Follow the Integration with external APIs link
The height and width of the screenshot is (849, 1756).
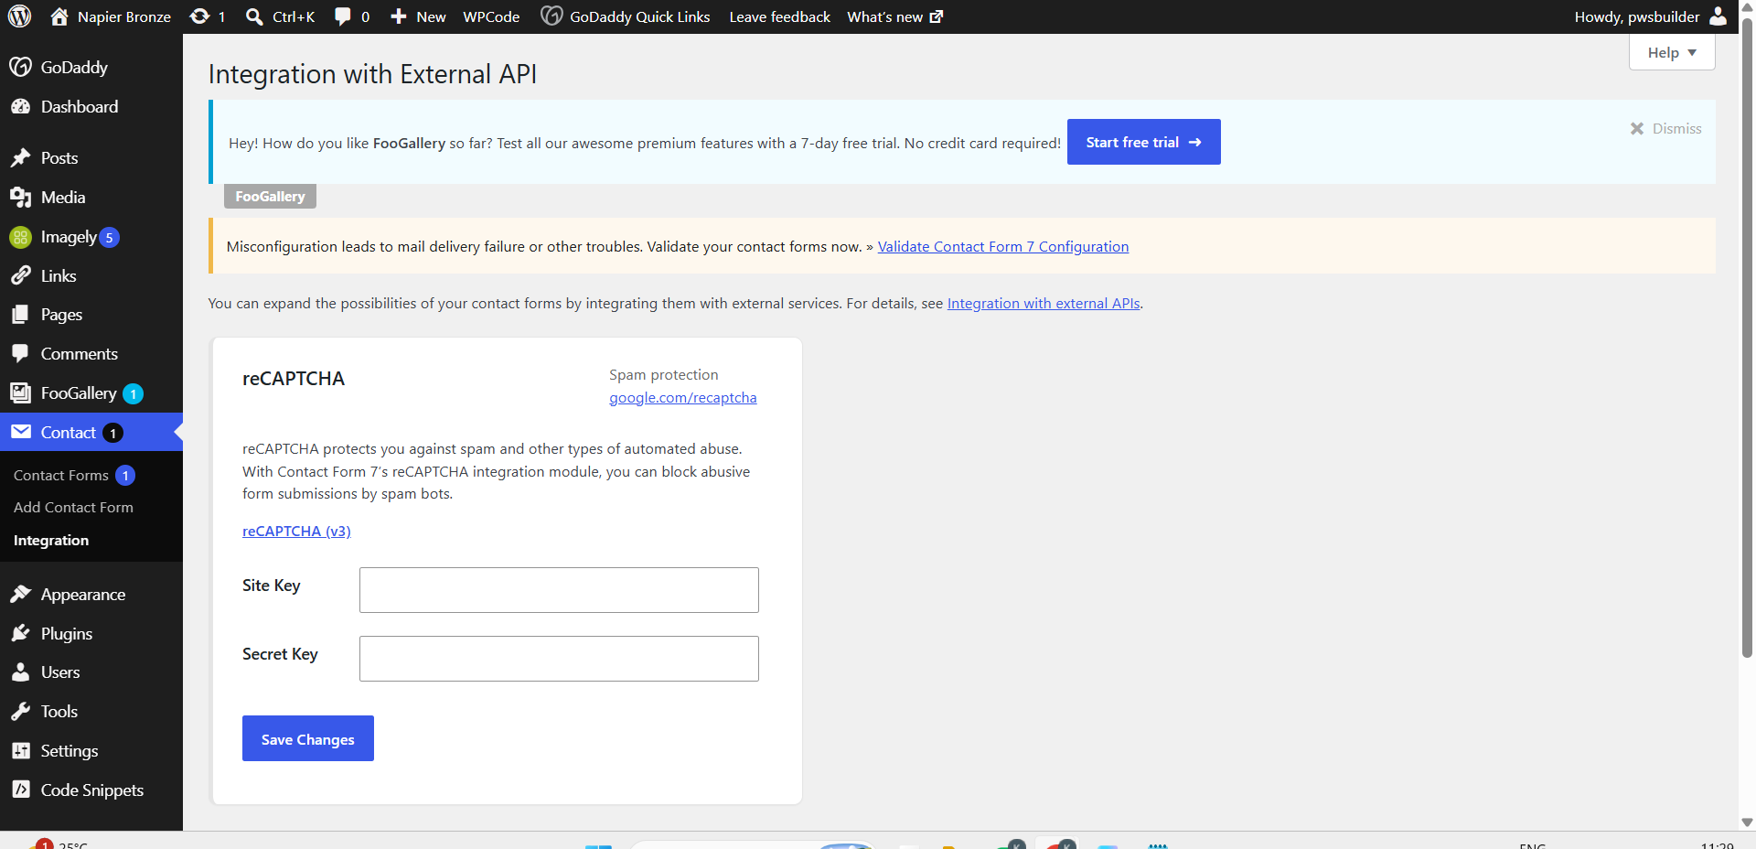point(1044,303)
